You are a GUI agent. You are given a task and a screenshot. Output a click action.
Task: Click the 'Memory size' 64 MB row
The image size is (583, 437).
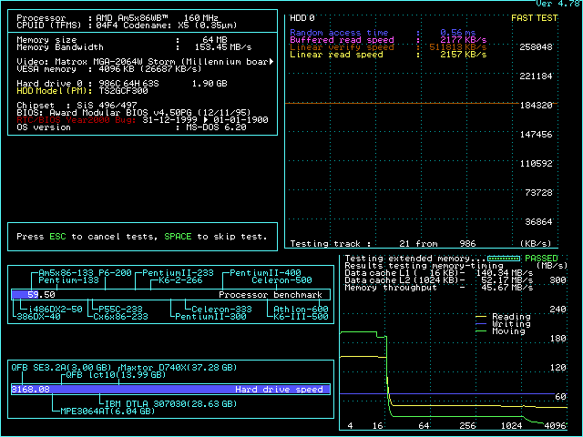tap(122, 40)
